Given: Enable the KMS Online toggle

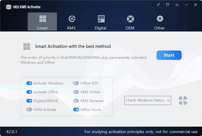Looking at the screenshot, I should click(76, 92).
